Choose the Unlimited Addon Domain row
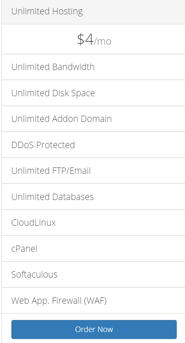Viewport: 185px width, 343px height. pyautogui.click(x=93, y=119)
